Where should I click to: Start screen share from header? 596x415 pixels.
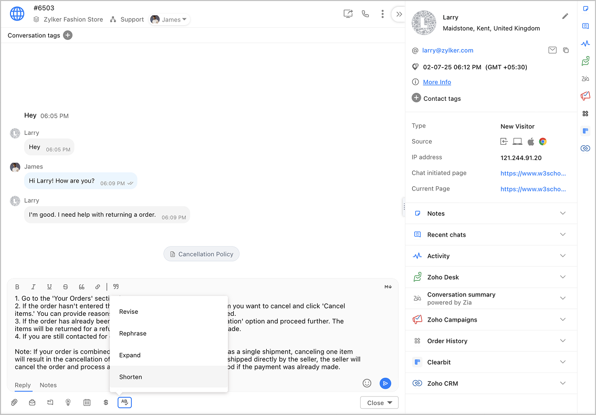point(348,14)
